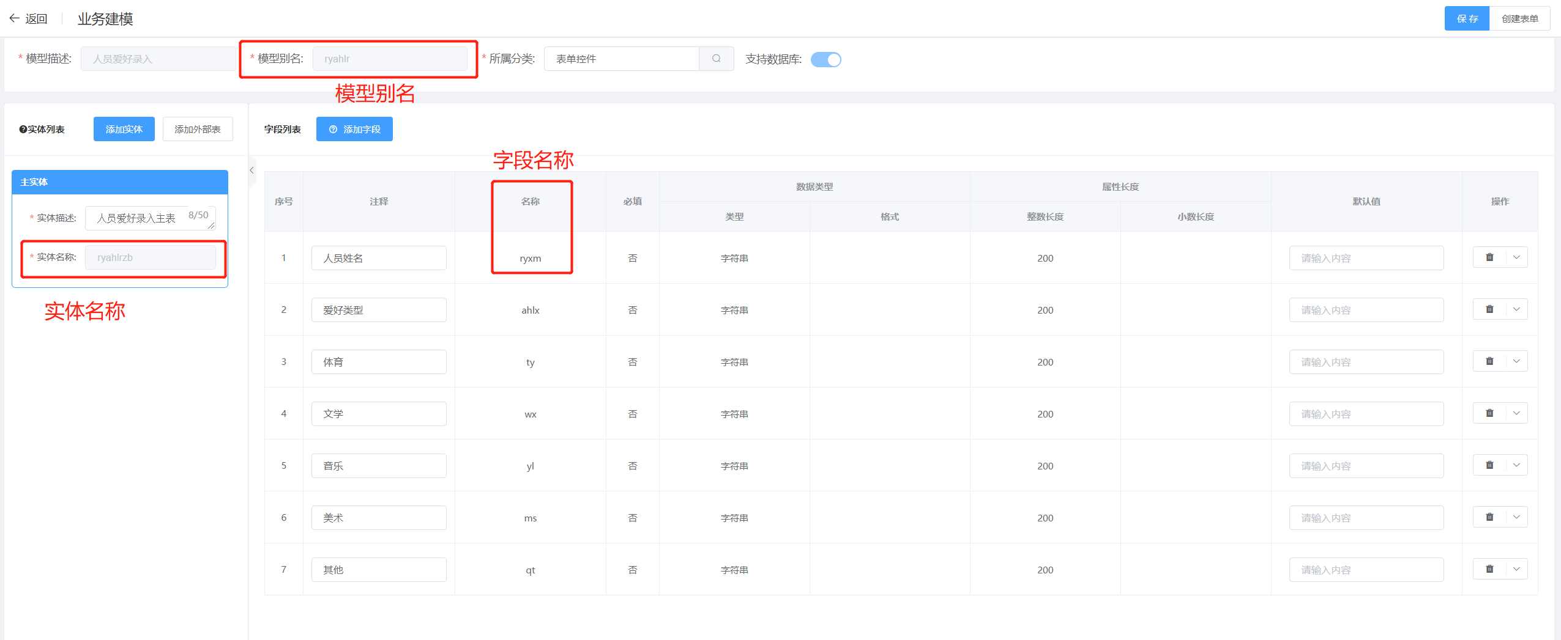Viewport: 1561px width, 640px height.
Task: Click the help icon beside 实体列表
Action: point(23,130)
